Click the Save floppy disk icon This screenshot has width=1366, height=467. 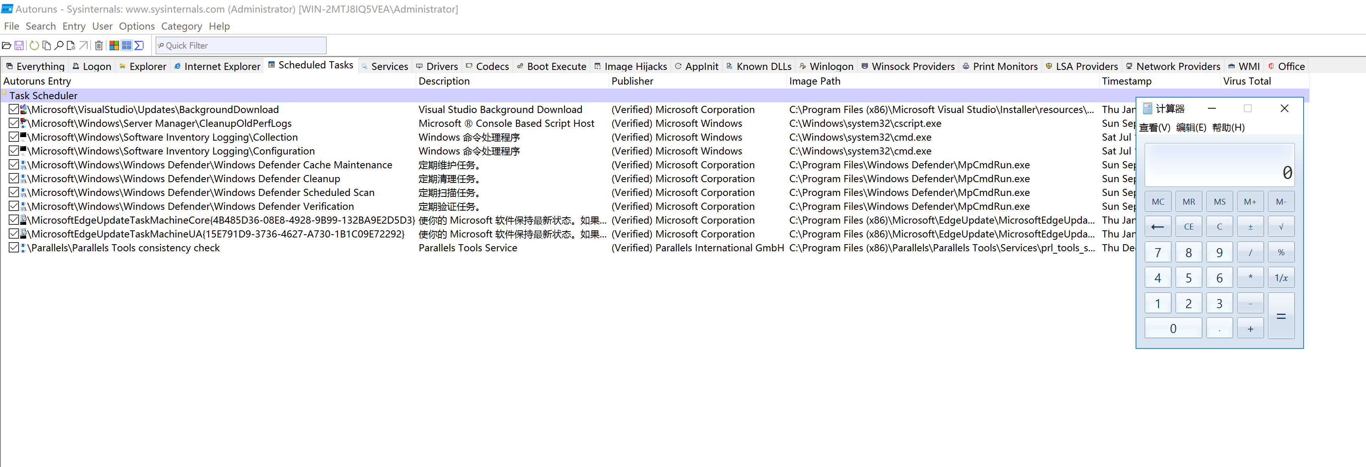pyautogui.click(x=19, y=45)
